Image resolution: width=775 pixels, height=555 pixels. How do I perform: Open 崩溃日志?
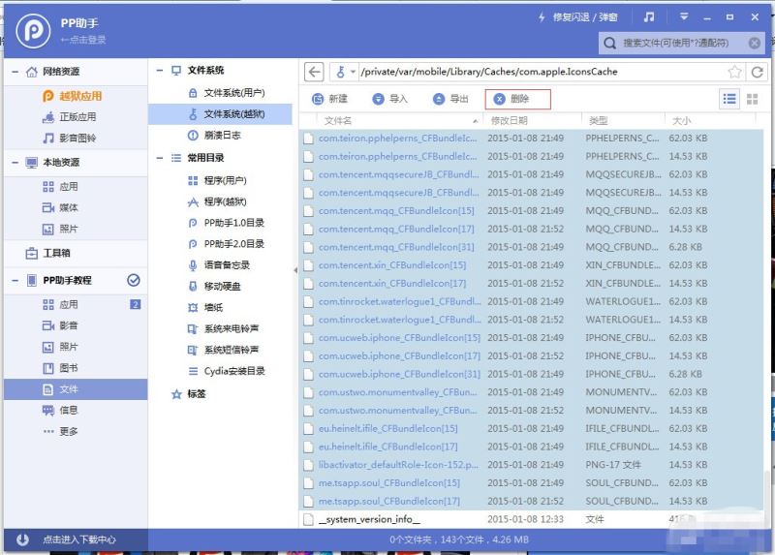[214, 136]
